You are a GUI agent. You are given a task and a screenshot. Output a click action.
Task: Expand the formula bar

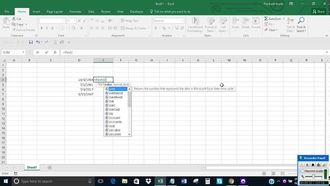click(327, 52)
